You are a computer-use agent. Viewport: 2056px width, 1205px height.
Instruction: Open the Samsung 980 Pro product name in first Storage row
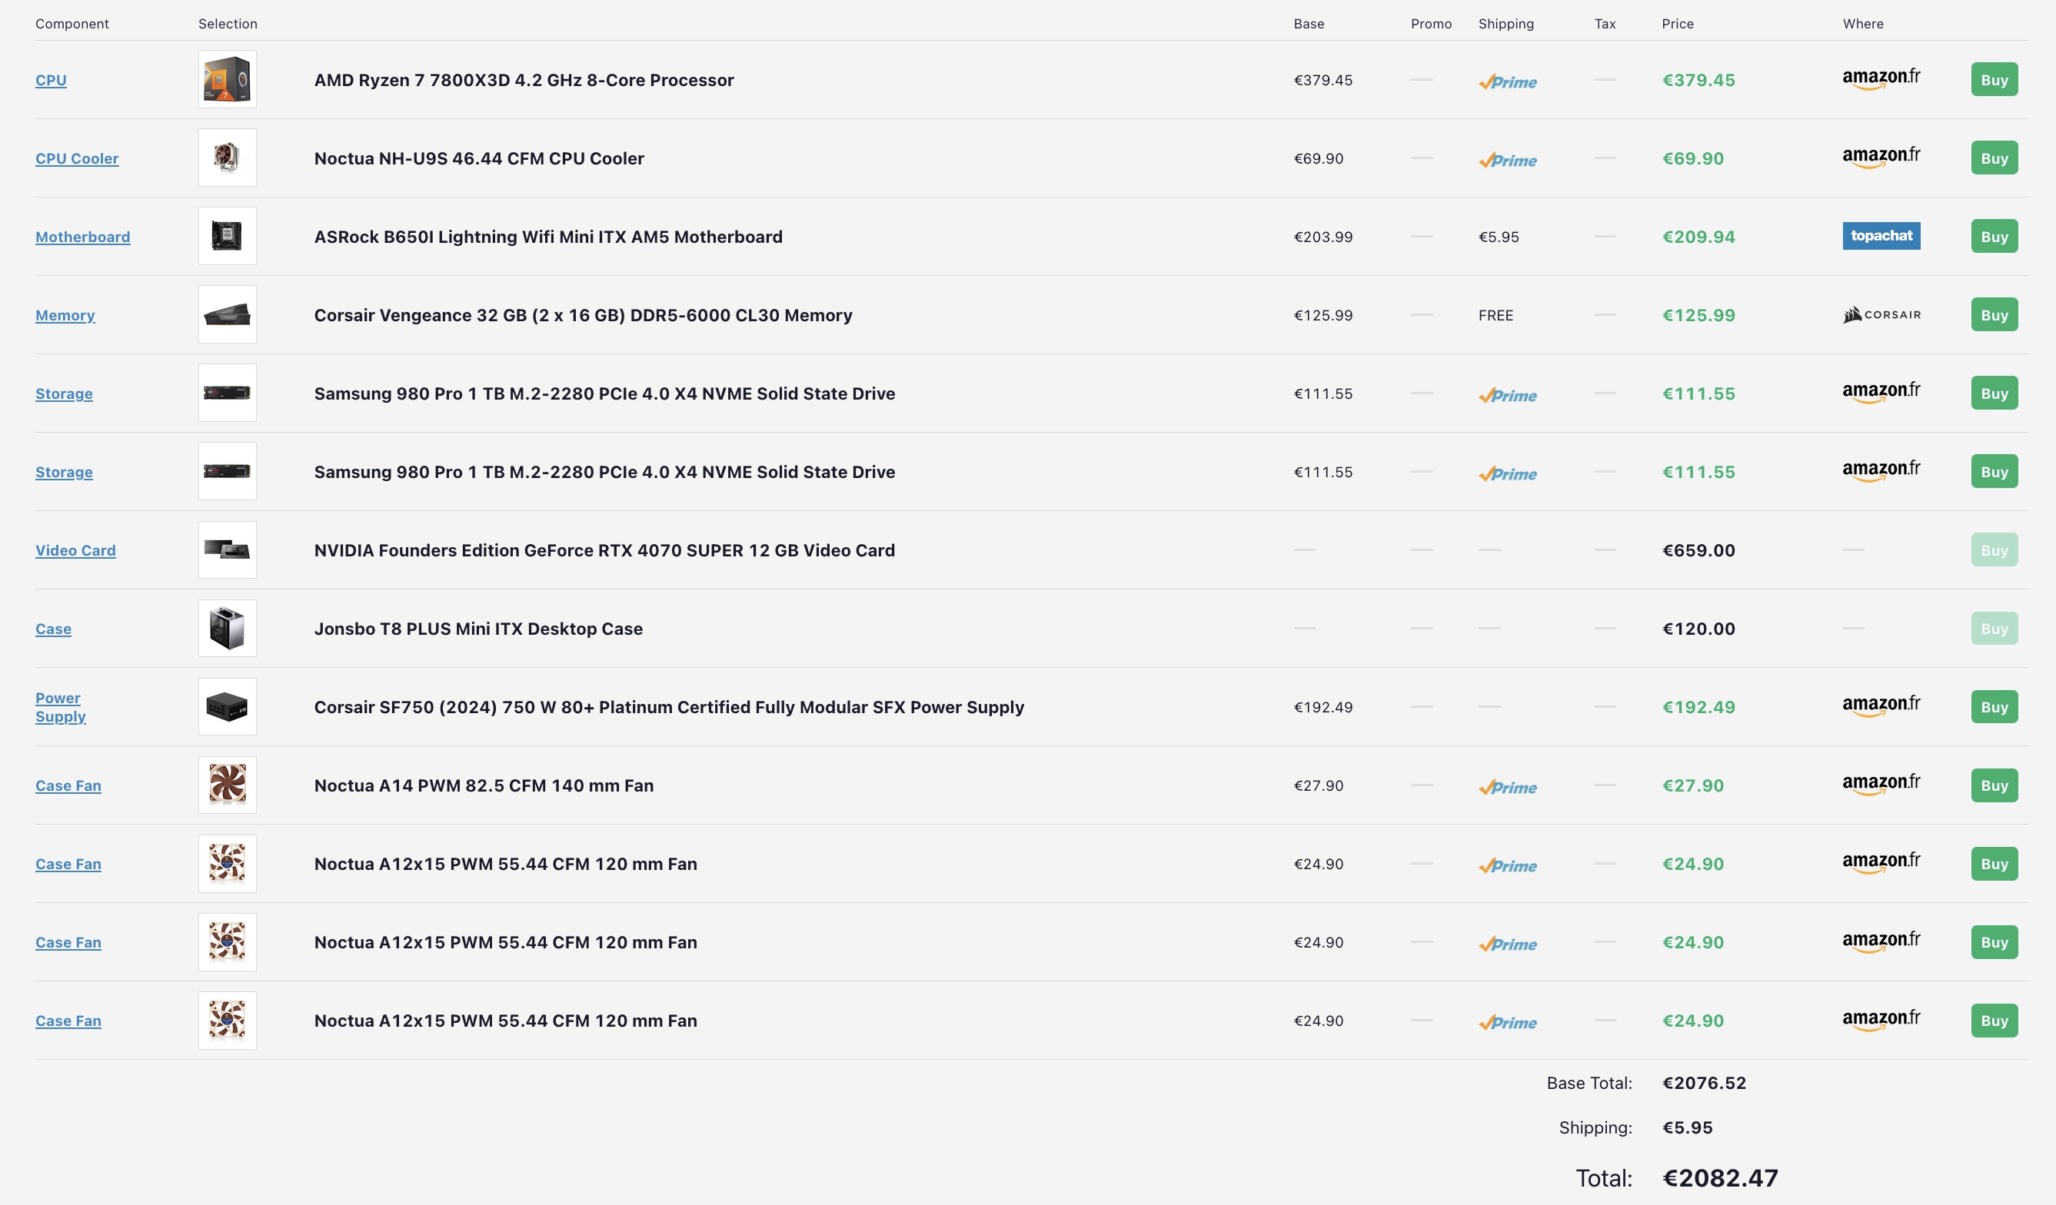tap(604, 393)
